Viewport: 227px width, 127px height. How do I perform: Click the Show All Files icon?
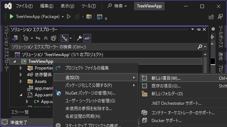[54, 38]
